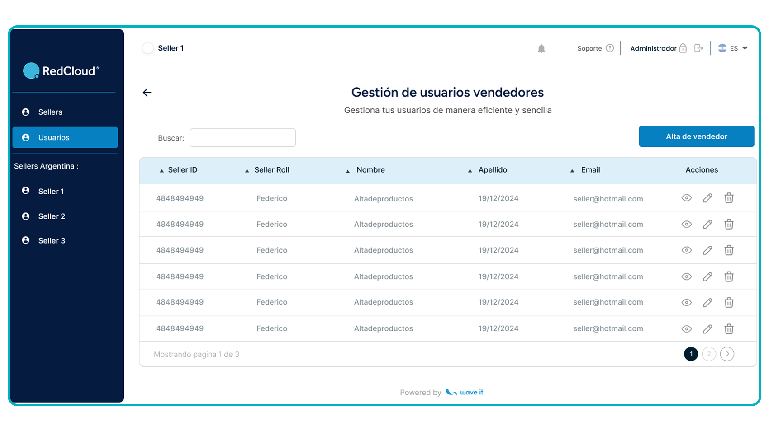Image resolution: width=769 pixels, height=431 pixels.
Task: Sort table by Email column arrow
Action: click(x=572, y=171)
